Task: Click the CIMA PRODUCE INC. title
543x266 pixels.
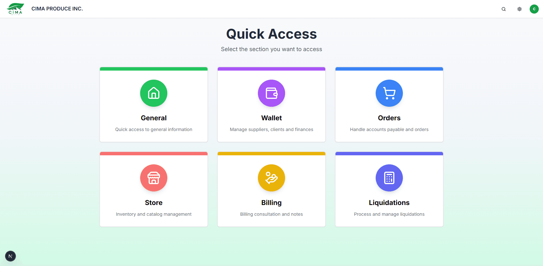Action: click(x=57, y=9)
